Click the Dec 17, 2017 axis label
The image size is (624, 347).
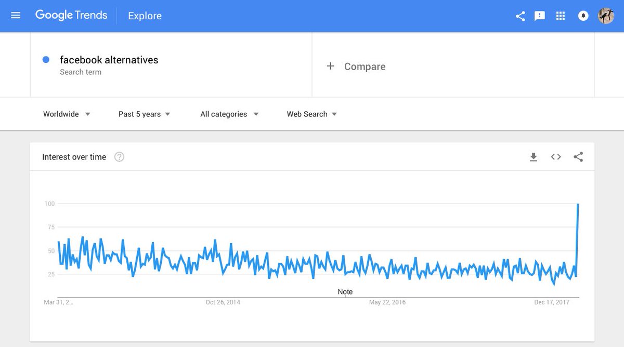pyautogui.click(x=552, y=302)
